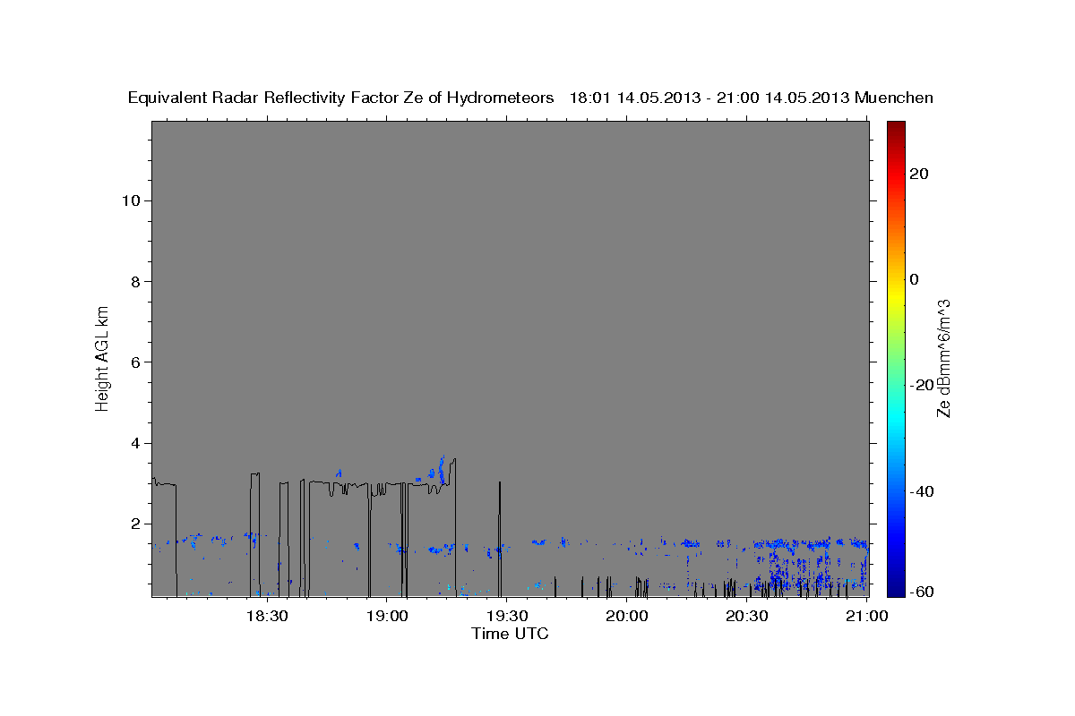Click the 19:00 time tick label
The height and width of the screenshot is (716, 1075).
(x=386, y=616)
